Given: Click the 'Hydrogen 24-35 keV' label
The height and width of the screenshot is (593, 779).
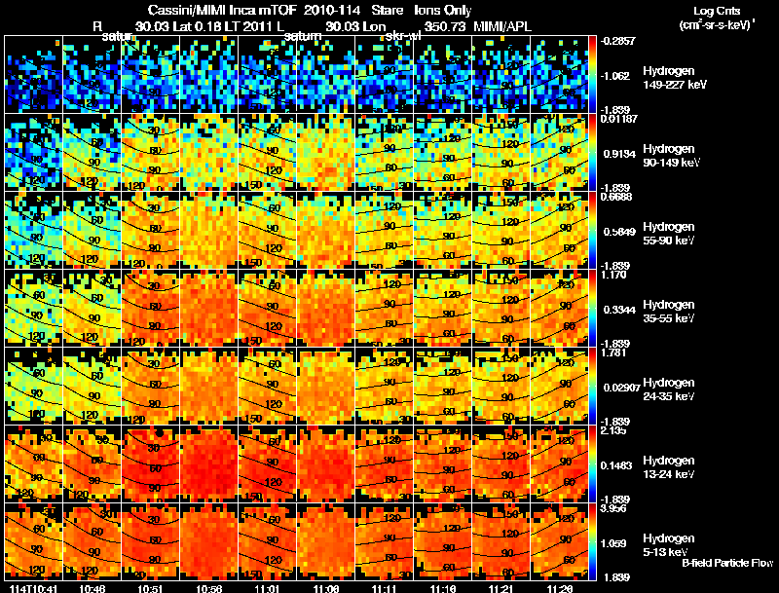Looking at the screenshot, I should 669,389.
